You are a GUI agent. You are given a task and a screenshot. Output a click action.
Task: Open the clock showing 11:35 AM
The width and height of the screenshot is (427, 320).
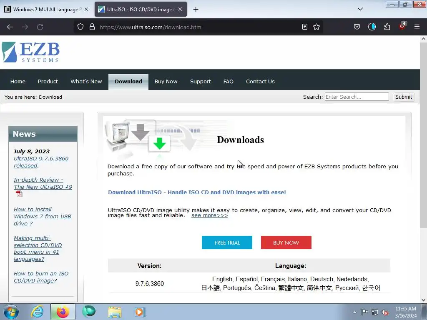pyautogui.click(x=406, y=312)
